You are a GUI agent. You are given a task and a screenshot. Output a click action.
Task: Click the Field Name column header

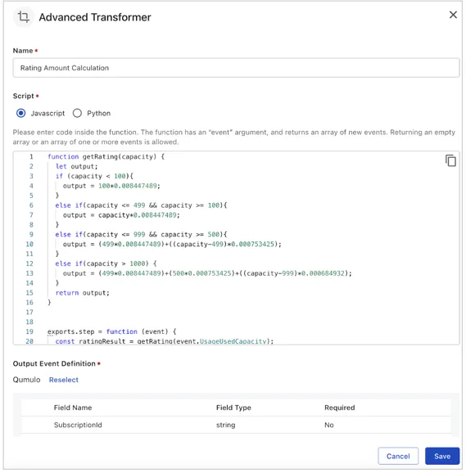pos(73,408)
